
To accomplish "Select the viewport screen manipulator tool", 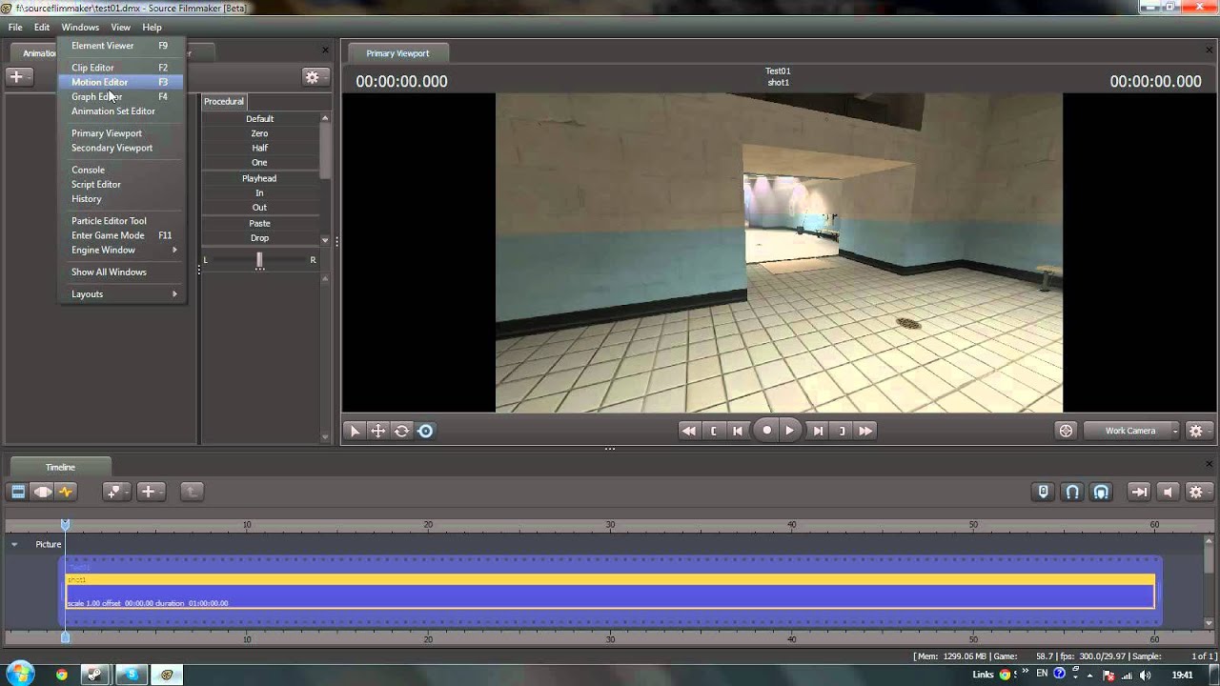I will [426, 431].
